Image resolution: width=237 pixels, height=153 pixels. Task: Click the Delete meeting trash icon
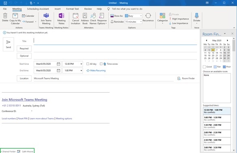5,16
